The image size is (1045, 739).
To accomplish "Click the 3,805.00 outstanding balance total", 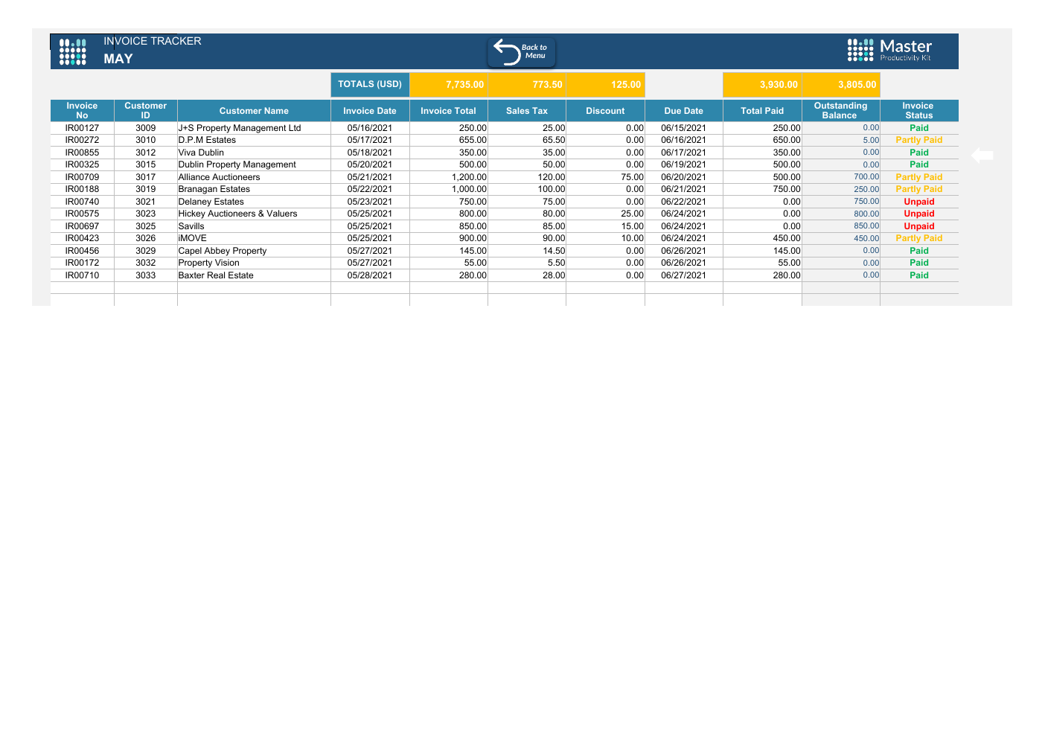I will pos(841,85).
